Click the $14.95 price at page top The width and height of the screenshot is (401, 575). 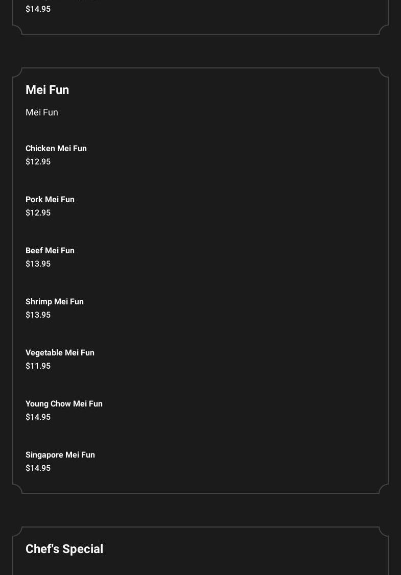pyautogui.click(x=38, y=9)
